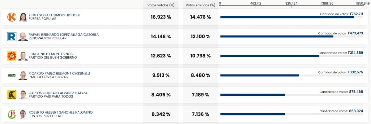Viewport: 371px width, 124px height.
Task: Click Belmont's vote count progress bar
Action: 260,75
